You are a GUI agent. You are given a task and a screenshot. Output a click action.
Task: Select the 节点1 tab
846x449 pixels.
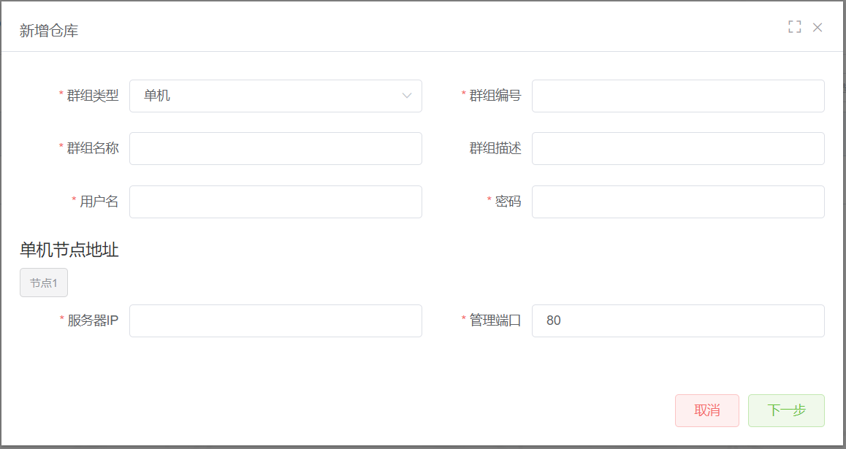(44, 283)
